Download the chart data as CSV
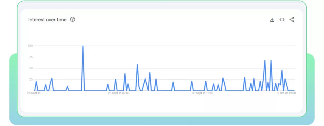The image size is (324, 126). (x=272, y=20)
